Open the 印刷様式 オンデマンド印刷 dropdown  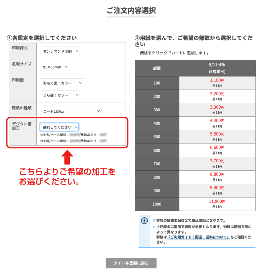60,51
